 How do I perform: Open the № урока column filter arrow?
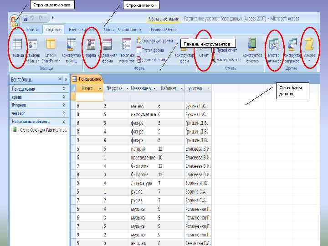point(127,89)
